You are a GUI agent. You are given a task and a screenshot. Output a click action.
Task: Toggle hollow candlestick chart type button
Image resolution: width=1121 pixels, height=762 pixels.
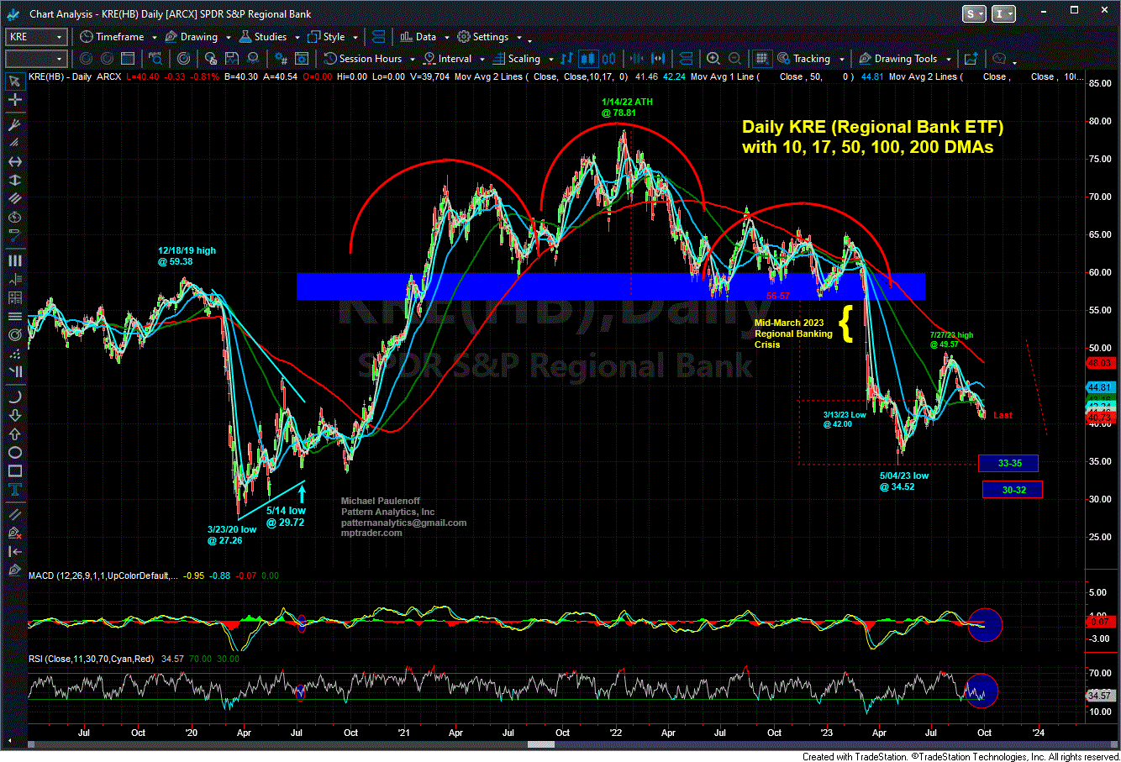point(609,59)
